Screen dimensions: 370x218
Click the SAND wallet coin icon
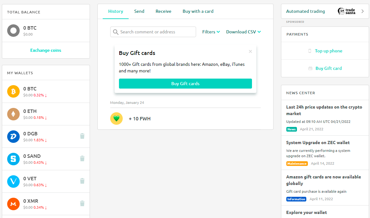coord(13,159)
